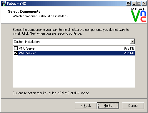The width and height of the screenshot is (148, 113).
Task: Click the 285 KB size entry
Action: coord(129,53)
